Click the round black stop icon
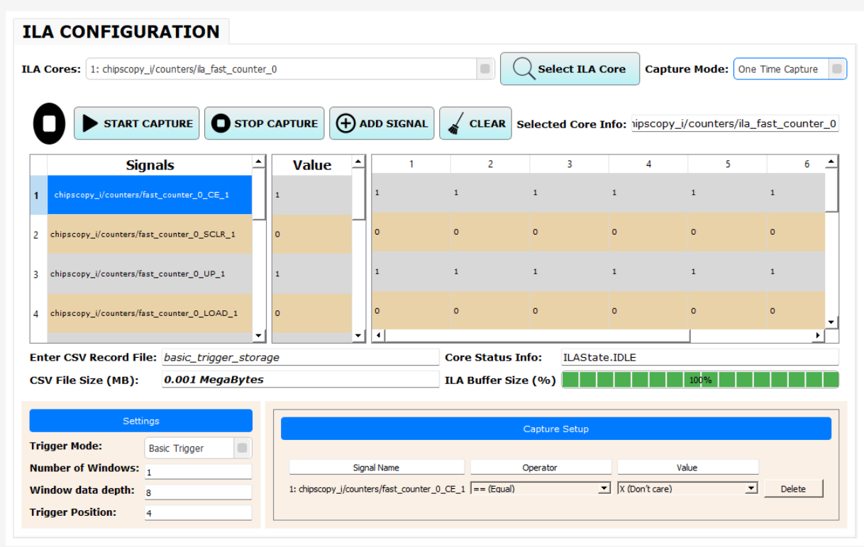864x547 pixels. pyautogui.click(x=49, y=124)
